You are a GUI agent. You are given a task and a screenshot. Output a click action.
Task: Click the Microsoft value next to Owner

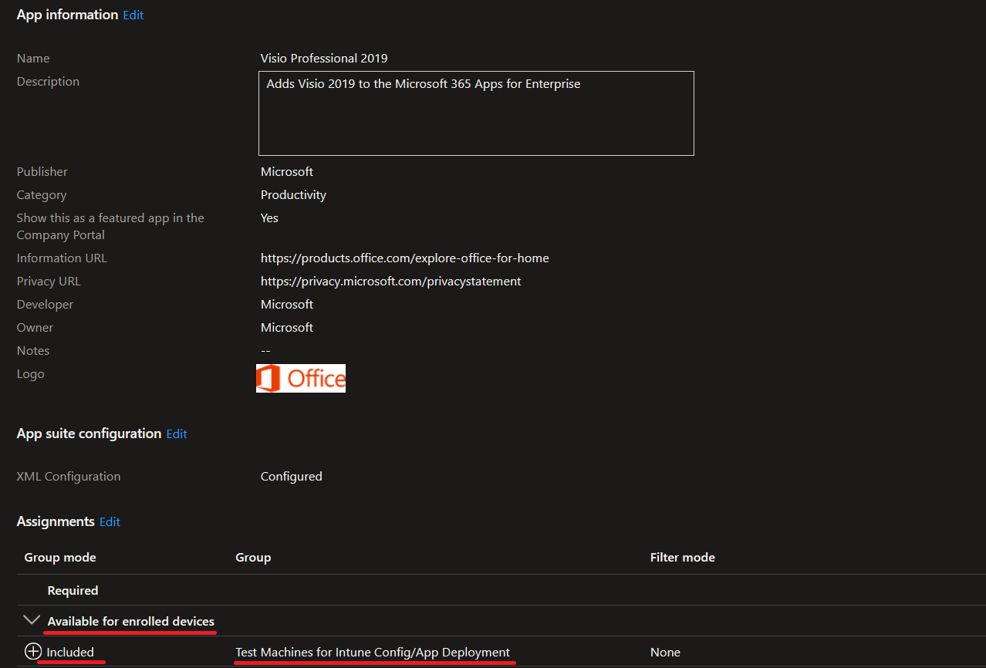(287, 328)
